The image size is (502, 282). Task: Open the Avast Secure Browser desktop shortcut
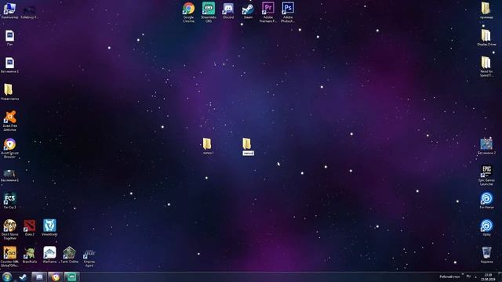pyautogui.click(x=9, y=148)
